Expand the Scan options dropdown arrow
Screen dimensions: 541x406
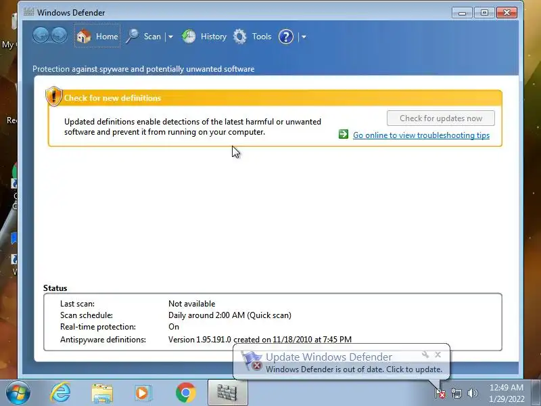click(170, 37)
